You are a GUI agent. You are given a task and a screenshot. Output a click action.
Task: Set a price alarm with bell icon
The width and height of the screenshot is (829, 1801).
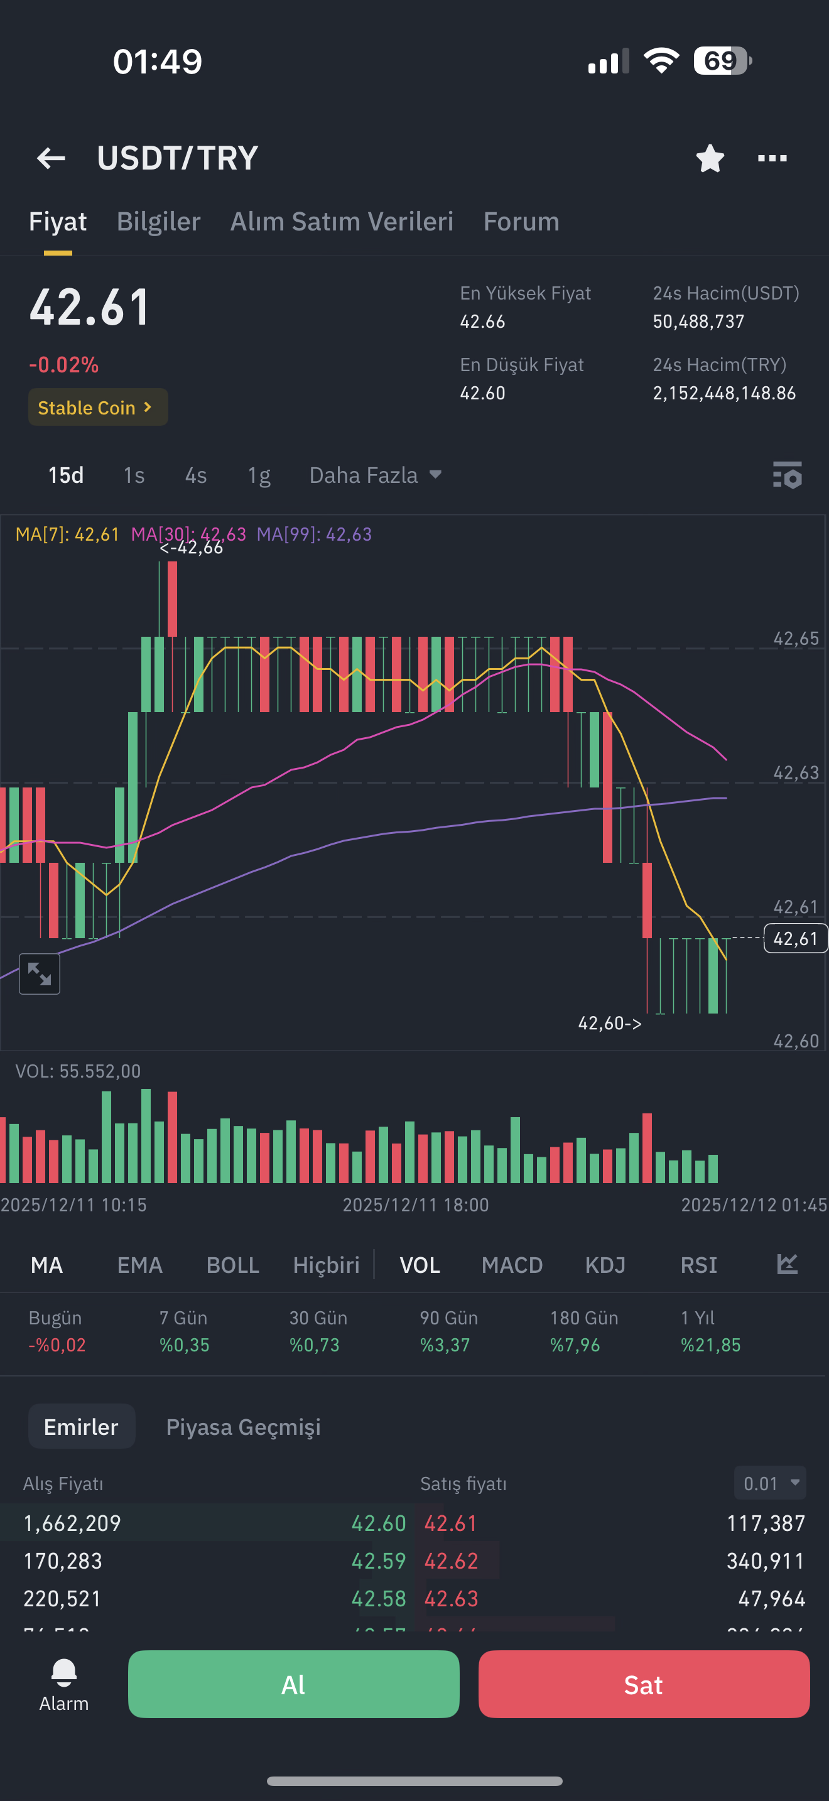[x=63, y=1684]
